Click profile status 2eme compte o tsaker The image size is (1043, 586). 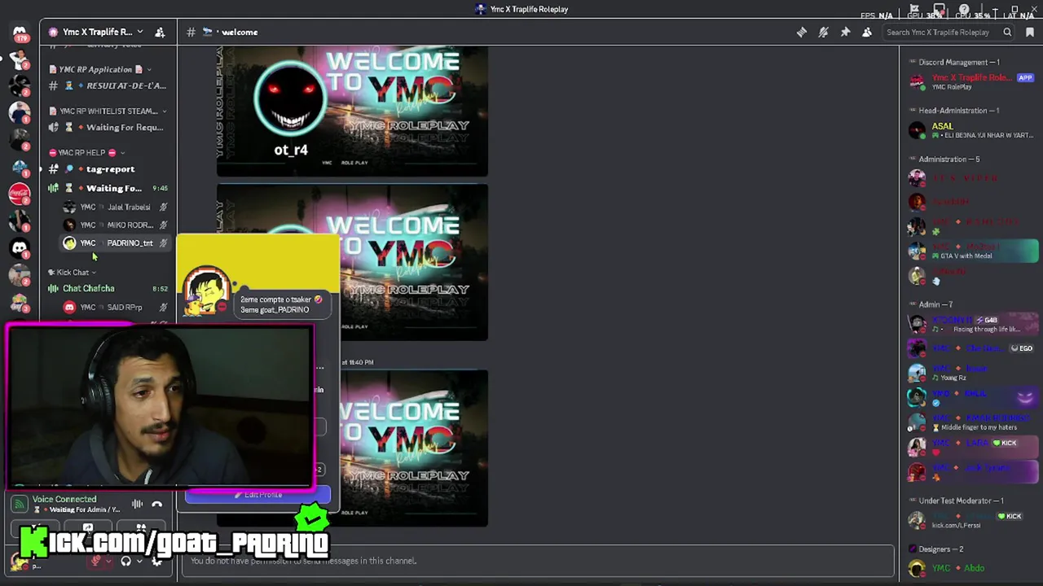click(x=281, y=304)
